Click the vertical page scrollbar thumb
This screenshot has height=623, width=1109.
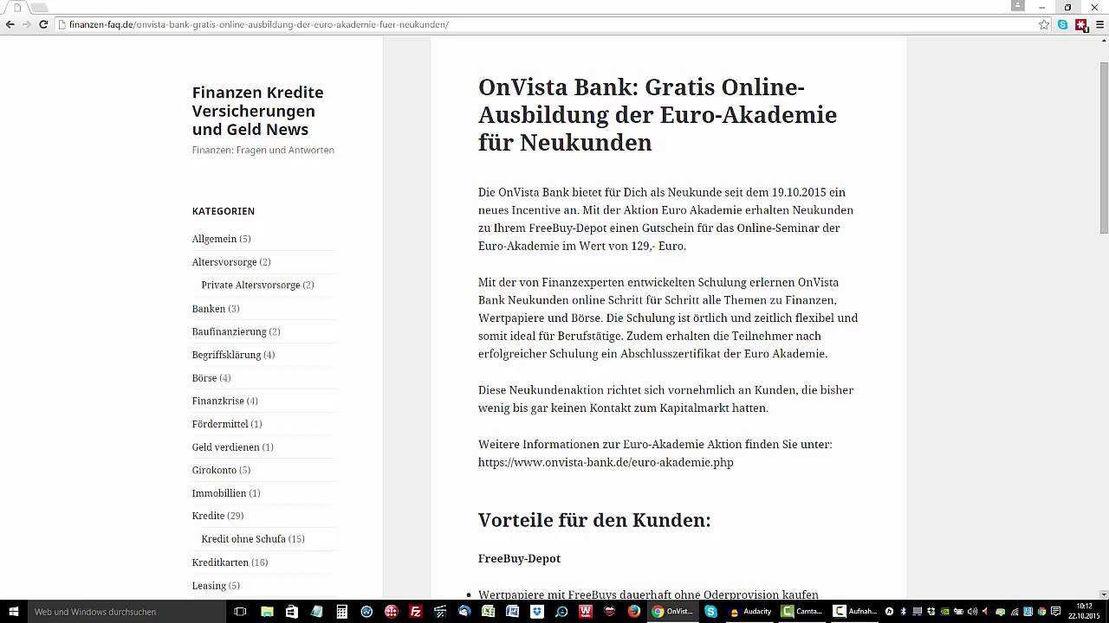1104,147
